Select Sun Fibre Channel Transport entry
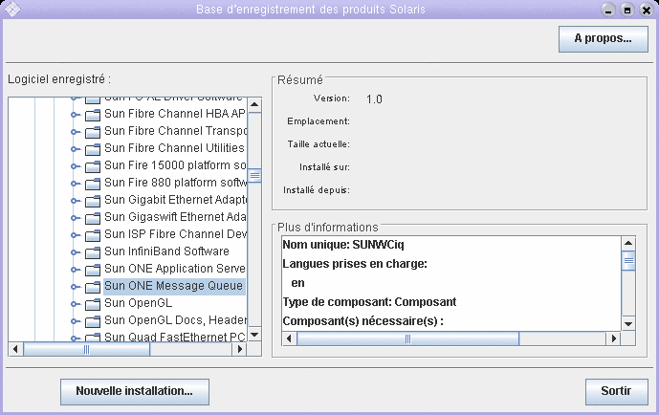Screen dimensions: 659x415 click(175, 131)
